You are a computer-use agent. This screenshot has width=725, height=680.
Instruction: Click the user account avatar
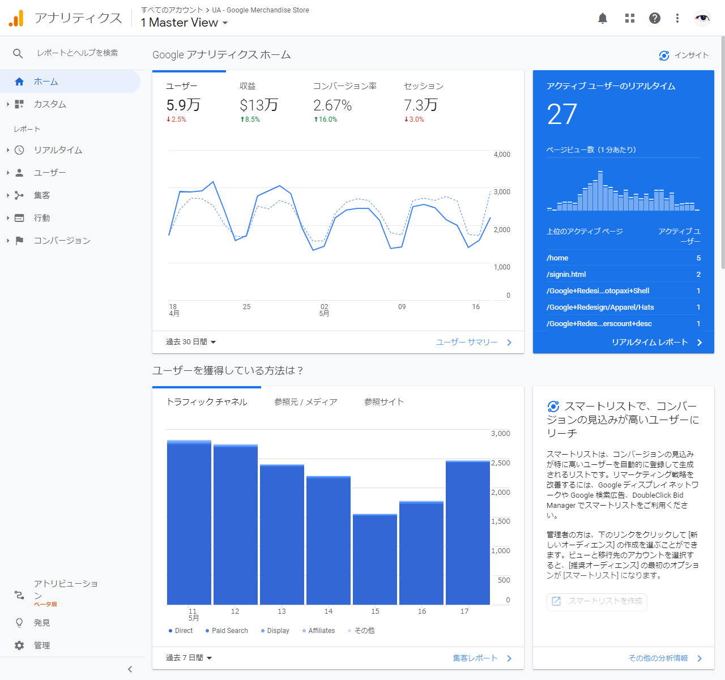coord(702,18)
